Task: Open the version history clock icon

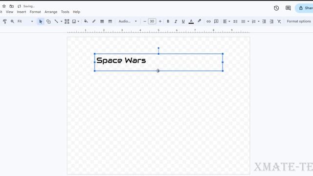Action: coord(276,8)
